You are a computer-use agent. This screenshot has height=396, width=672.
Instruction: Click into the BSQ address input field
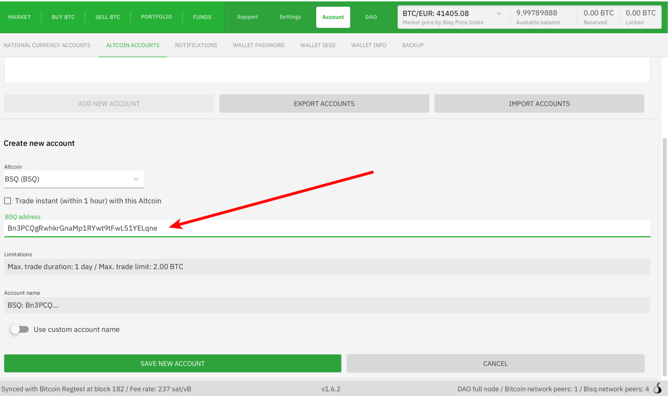point(327,228)
